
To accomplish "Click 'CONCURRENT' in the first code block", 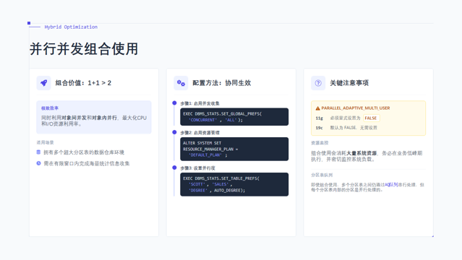I will point(202,120).
